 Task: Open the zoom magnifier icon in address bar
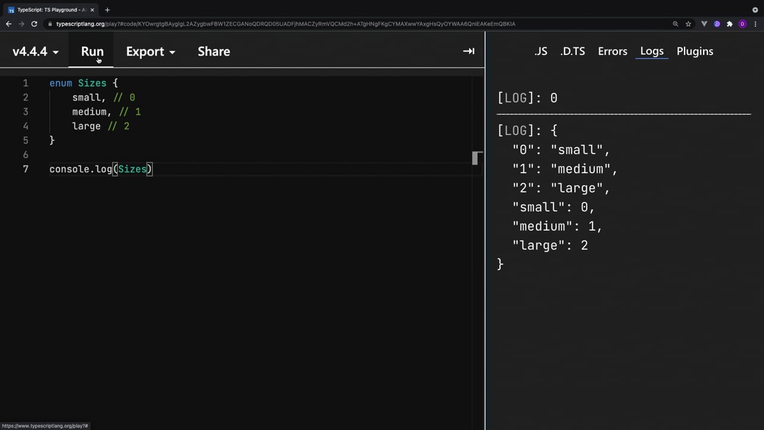pos(675,24)
